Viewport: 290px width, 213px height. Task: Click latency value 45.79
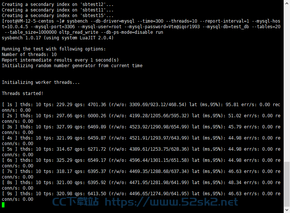(235, 127)
